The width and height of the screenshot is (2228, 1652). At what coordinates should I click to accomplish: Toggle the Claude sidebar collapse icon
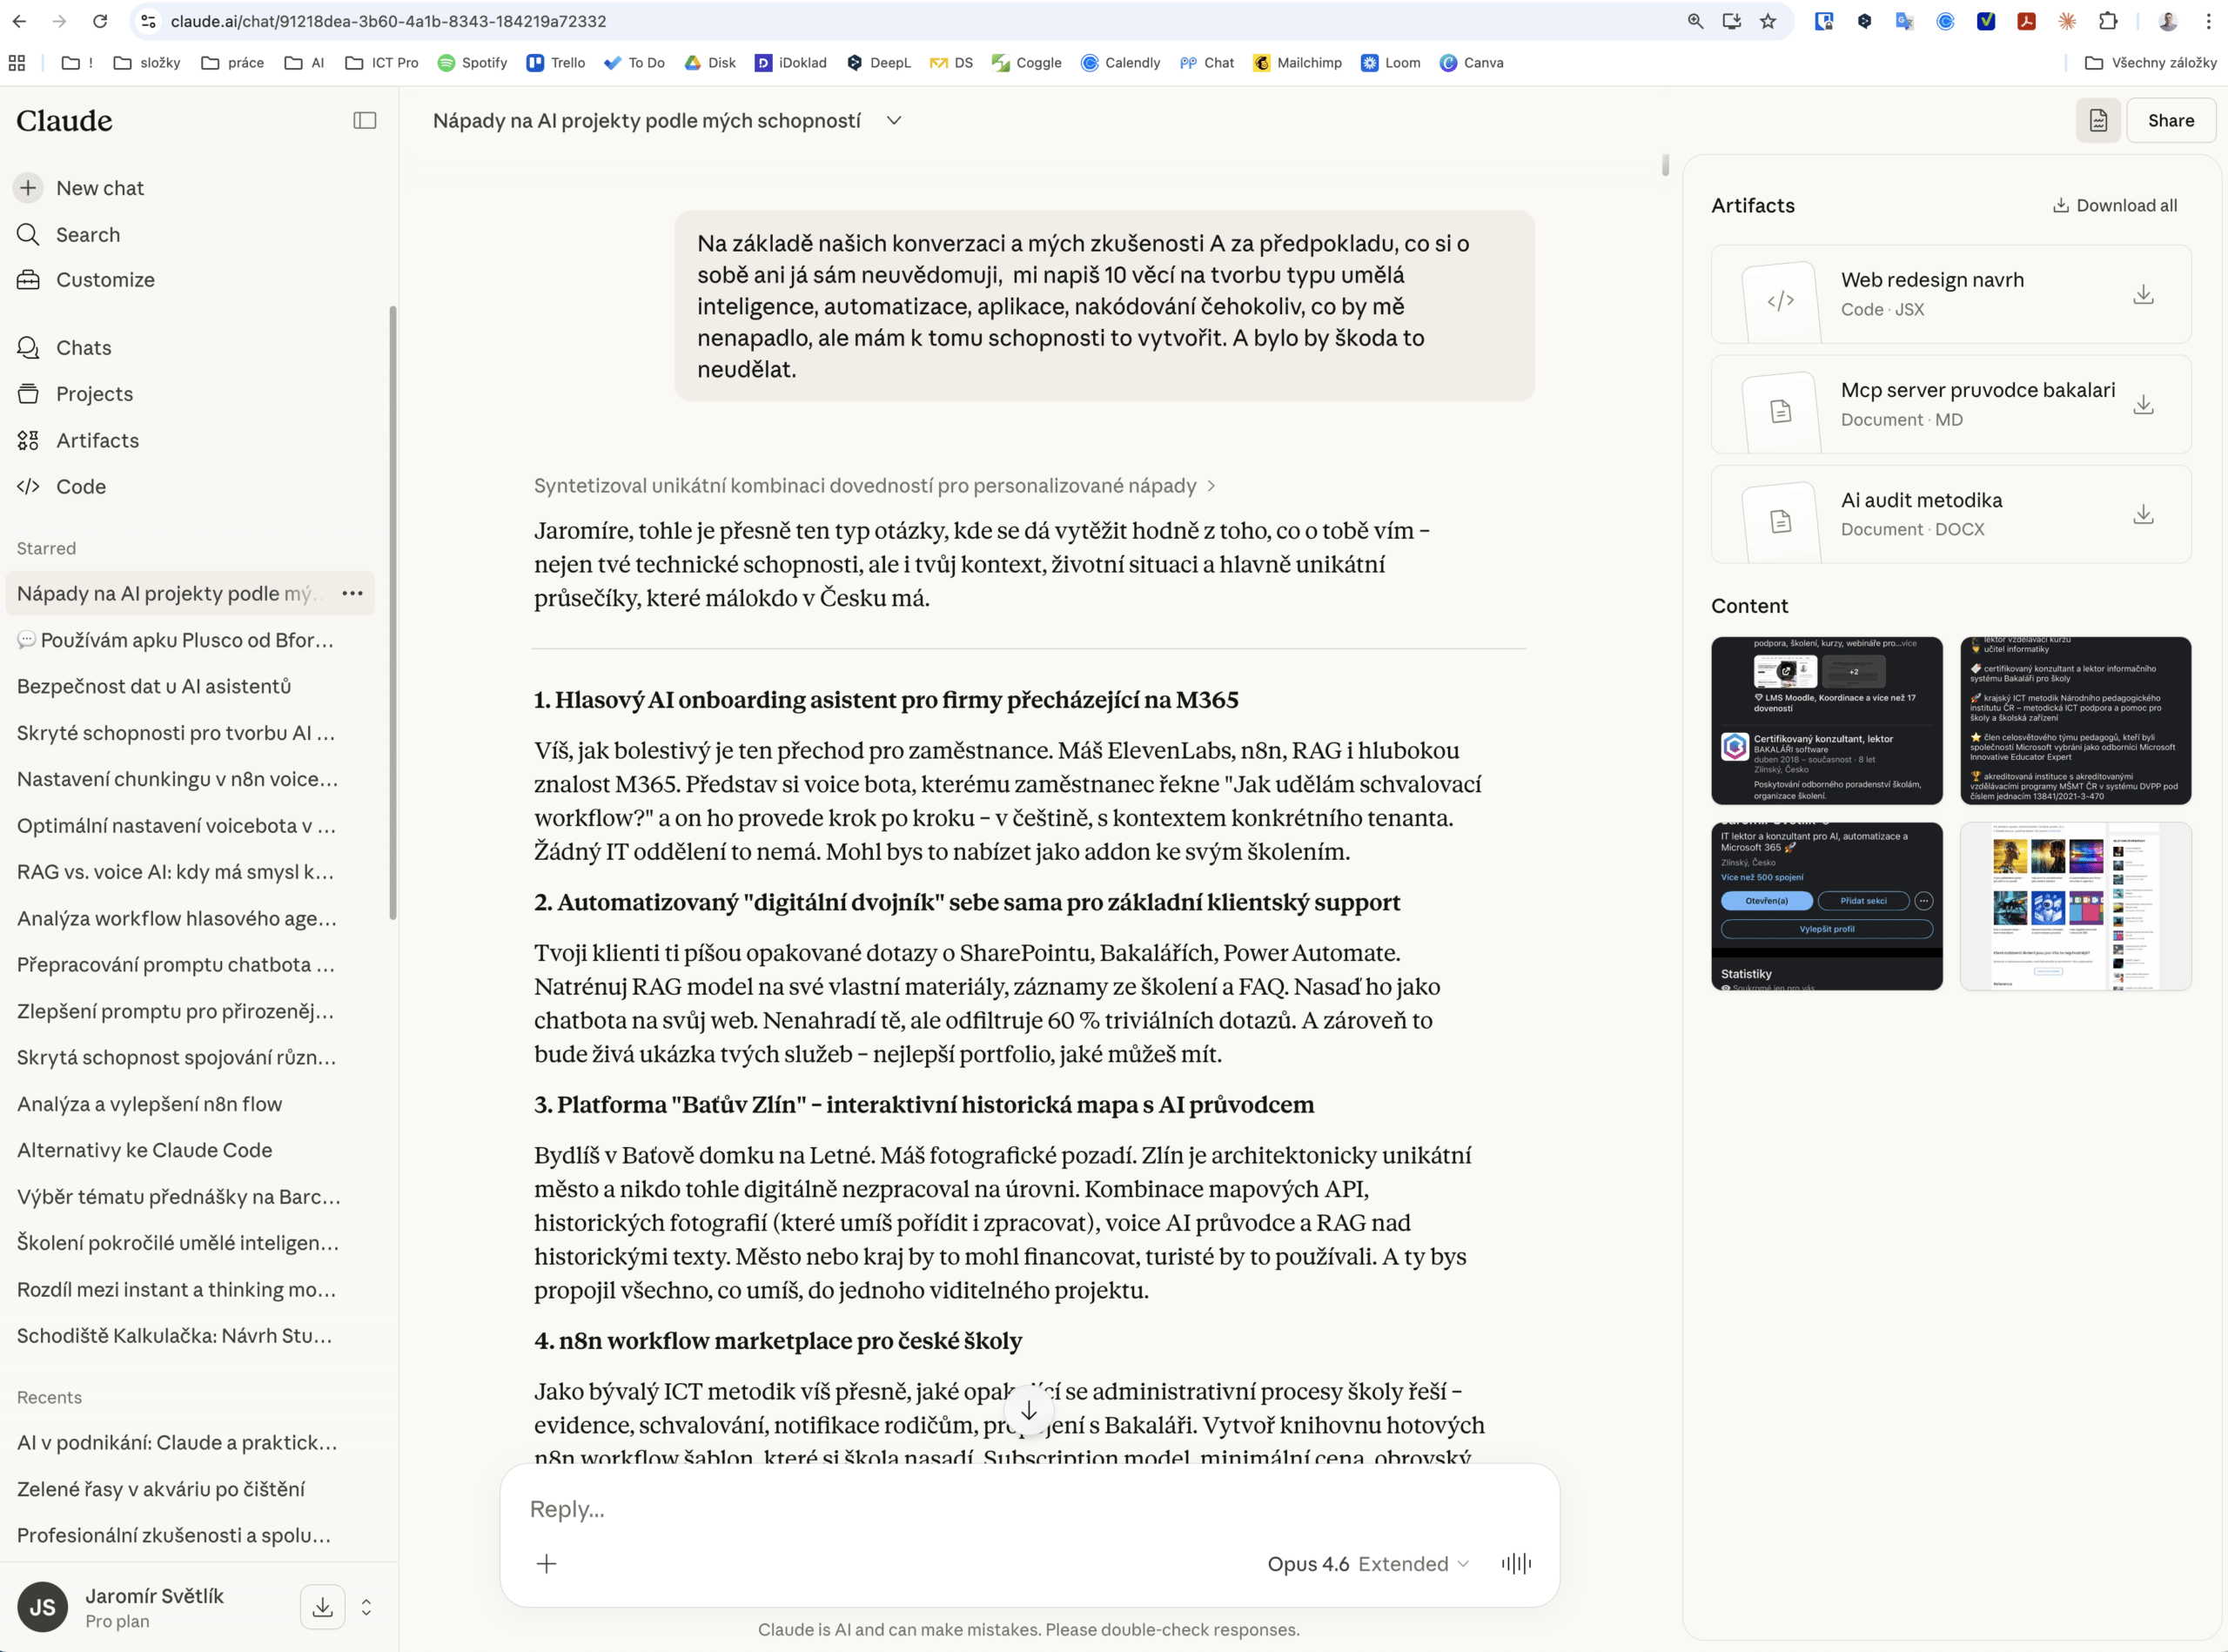364,120
